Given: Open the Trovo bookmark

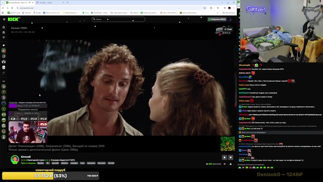Looking at the screenshot, I should click(x=86, y=13).
